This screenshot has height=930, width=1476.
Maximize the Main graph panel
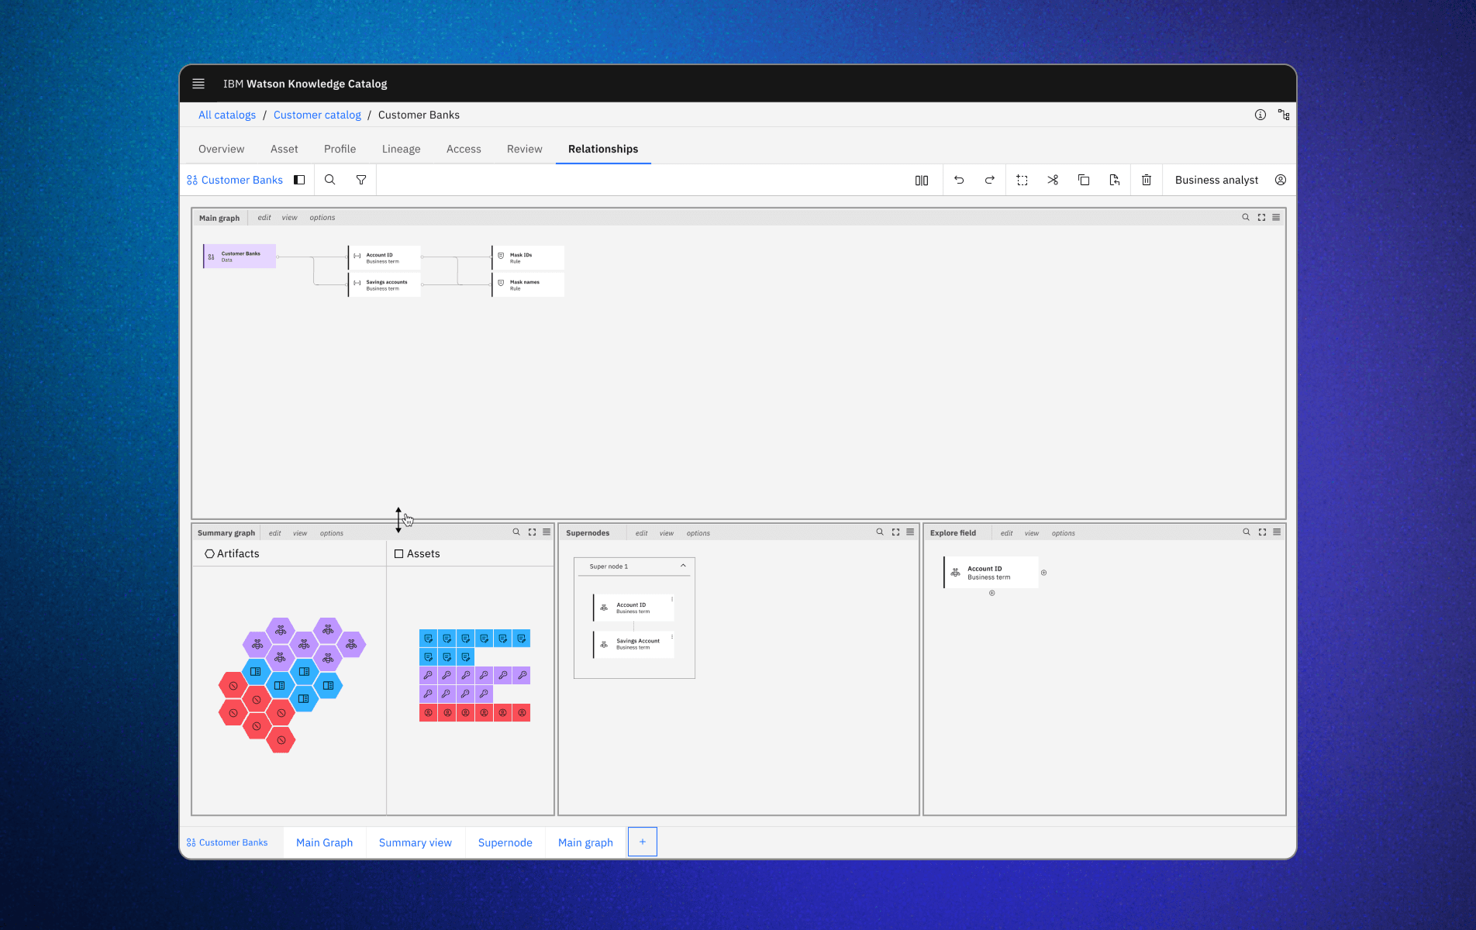coord(1261,218)
